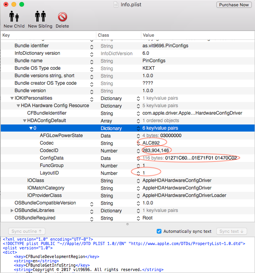
Task: Open key stepper for IOKitPersonalities row
Action: 92,99
